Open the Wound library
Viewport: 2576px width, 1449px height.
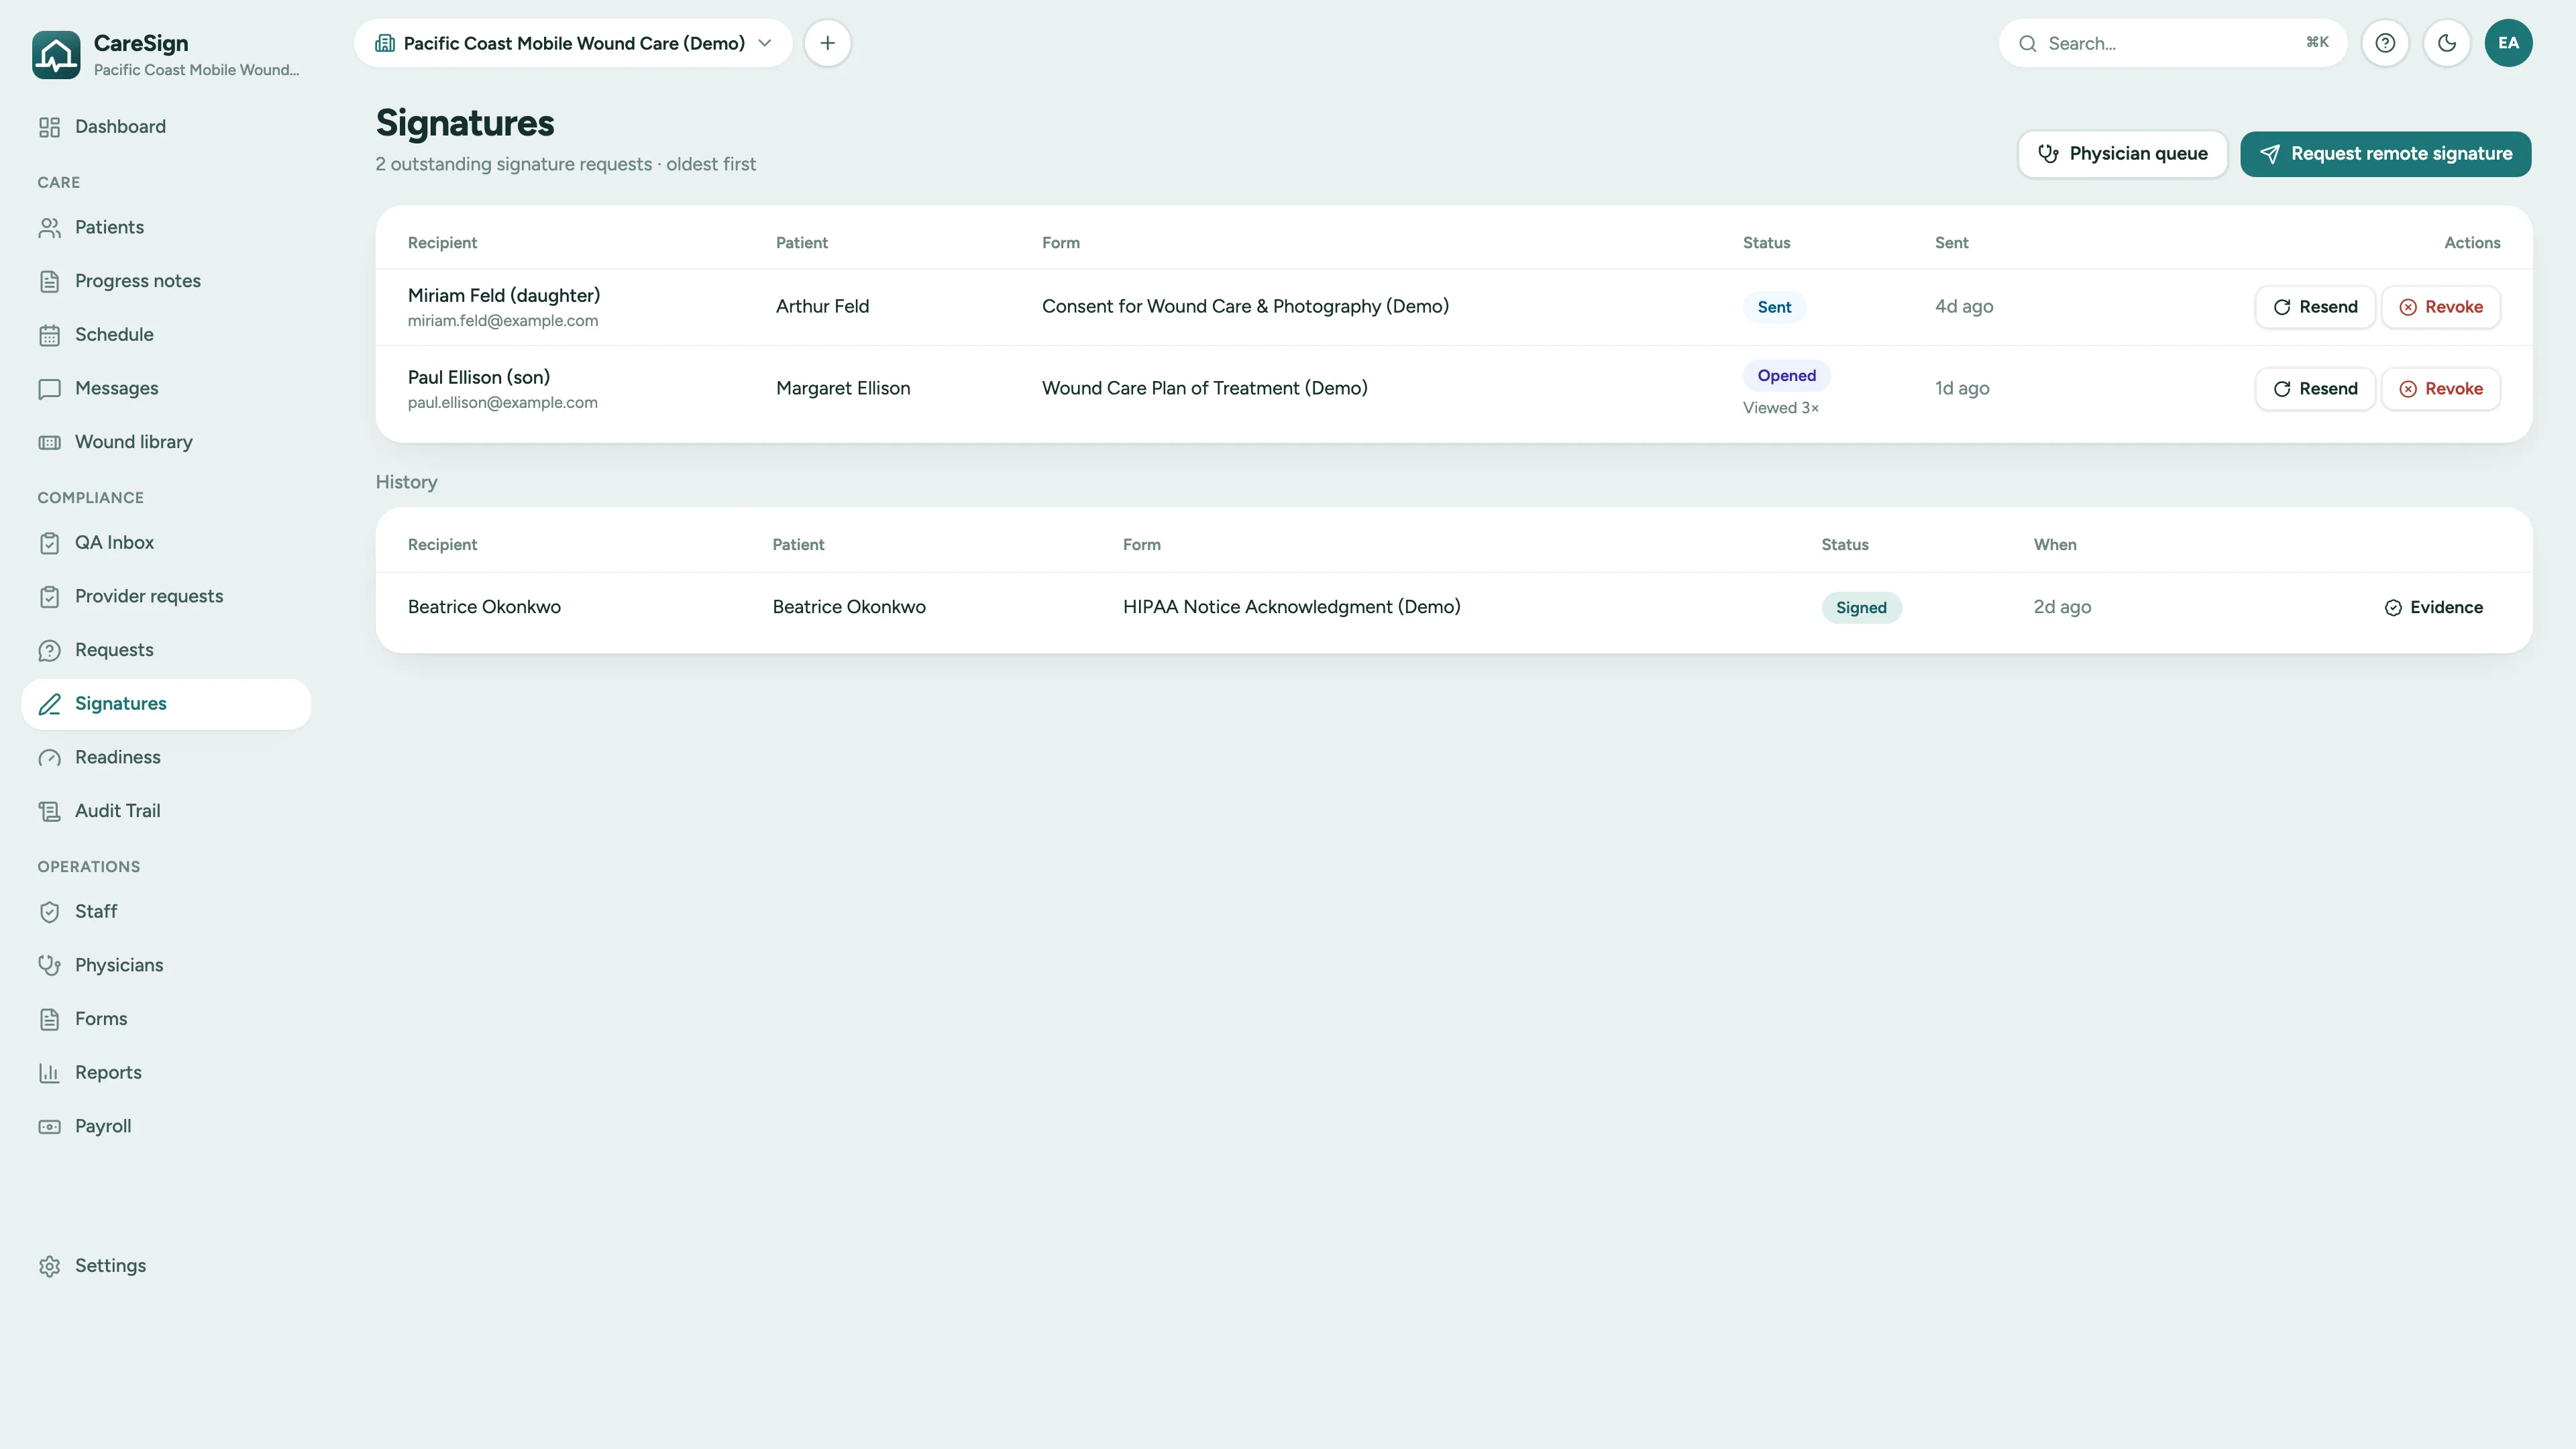[166, 442]
